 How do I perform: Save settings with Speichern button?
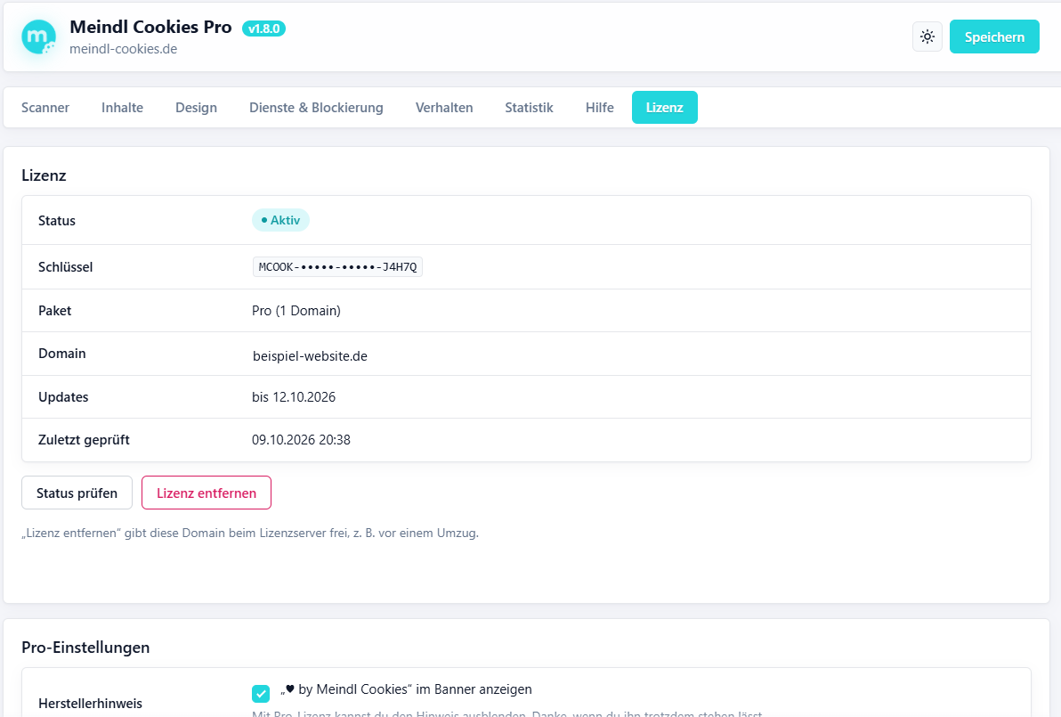tap(994, 37)
